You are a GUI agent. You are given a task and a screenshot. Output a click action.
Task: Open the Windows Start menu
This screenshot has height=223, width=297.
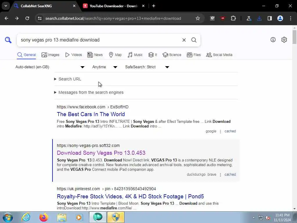tap(8, 217)
